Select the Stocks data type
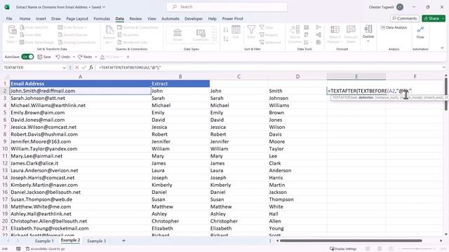 177,35
